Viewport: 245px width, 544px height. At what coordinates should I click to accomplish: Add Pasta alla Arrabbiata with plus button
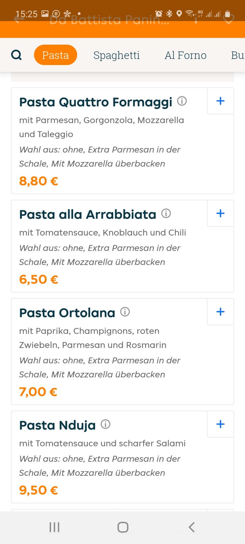tap(220, 214)
